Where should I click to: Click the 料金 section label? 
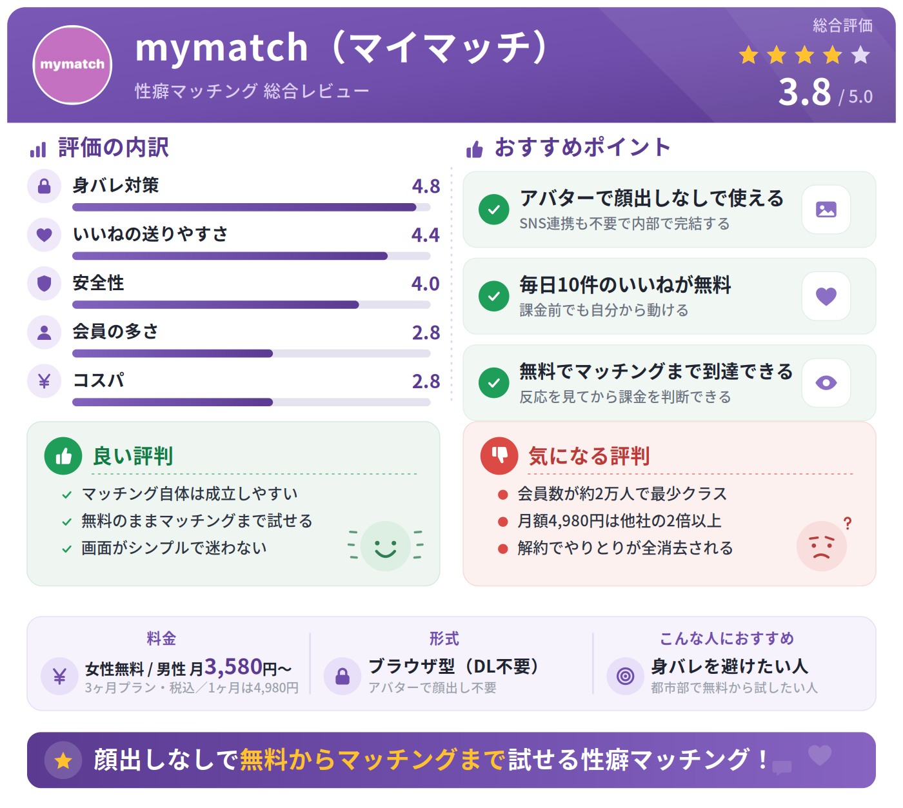(x=161, y=638)
